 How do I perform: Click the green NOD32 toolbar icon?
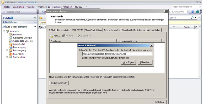tap(197, 12)
